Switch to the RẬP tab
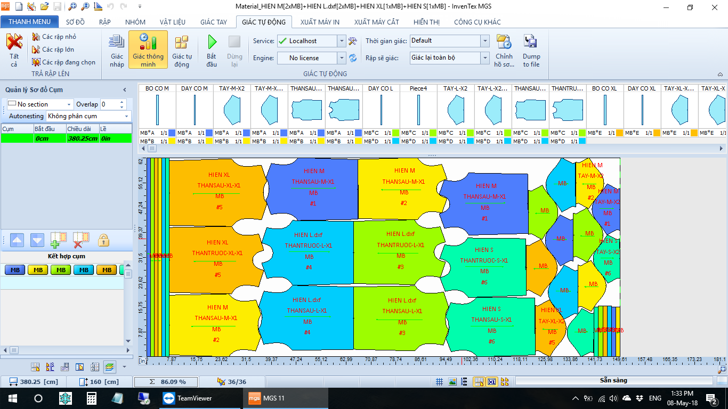 (x=105, y=22)
